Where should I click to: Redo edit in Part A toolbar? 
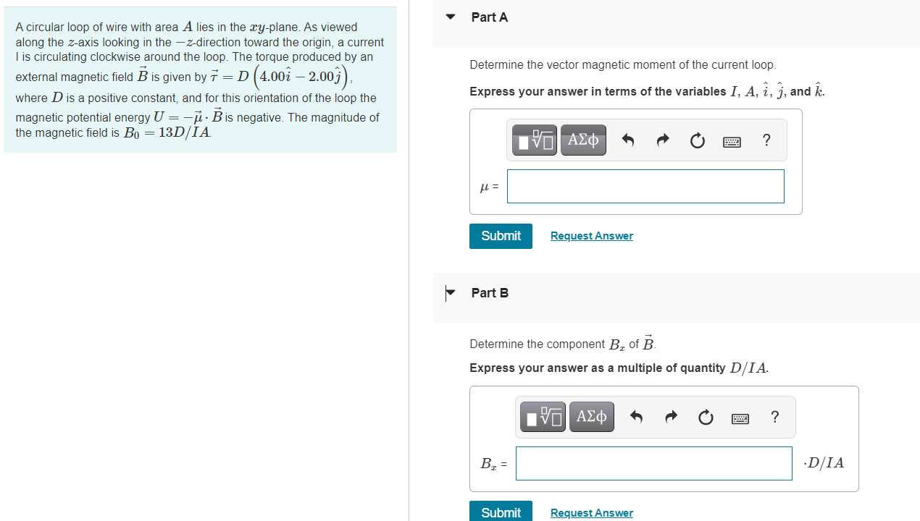pos(663,140)
